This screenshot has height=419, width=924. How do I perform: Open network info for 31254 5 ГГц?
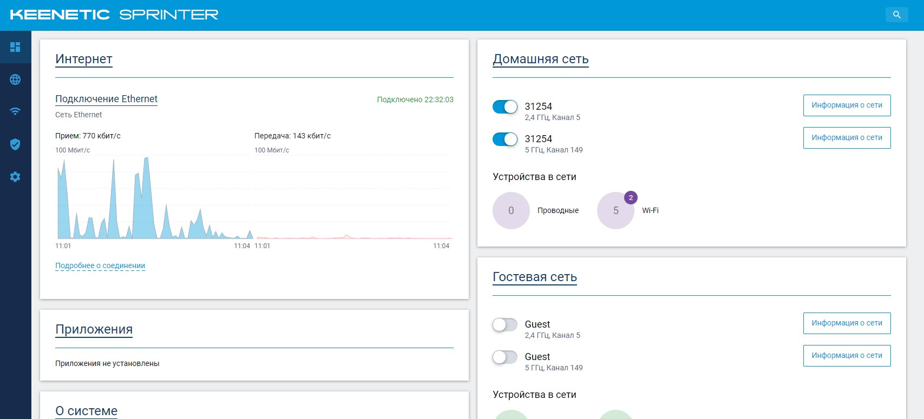pyautogui.click(x=847, y=138)
